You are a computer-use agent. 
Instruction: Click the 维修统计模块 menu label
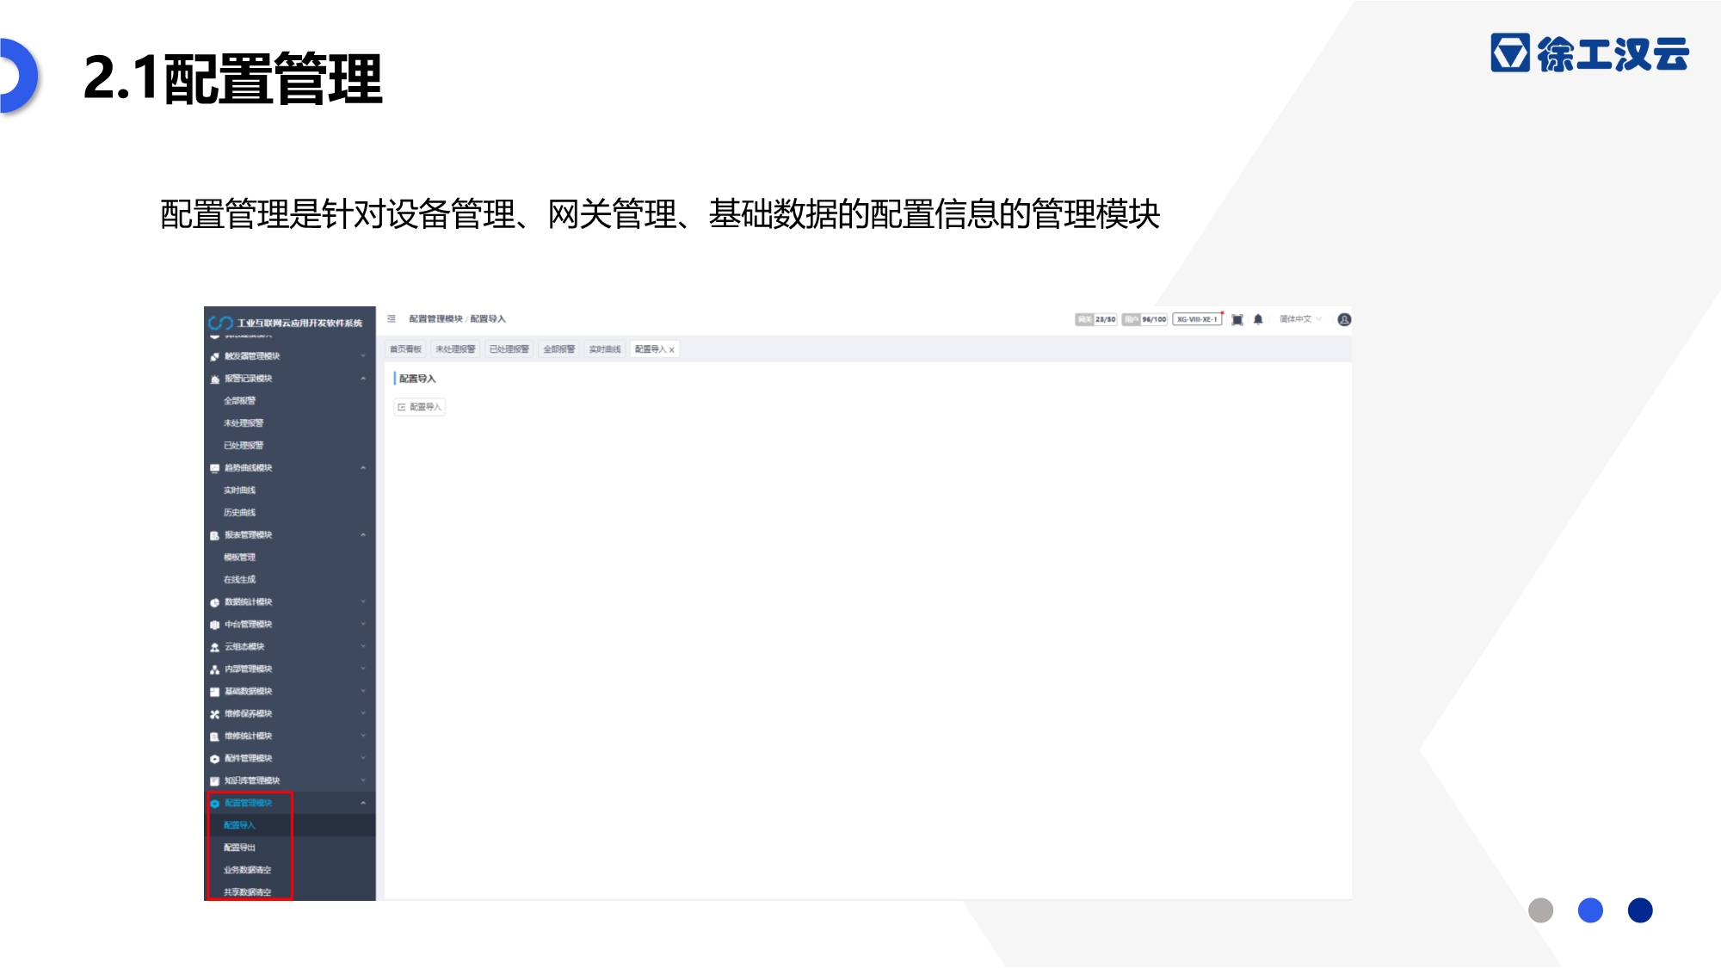tap(249, 737)
